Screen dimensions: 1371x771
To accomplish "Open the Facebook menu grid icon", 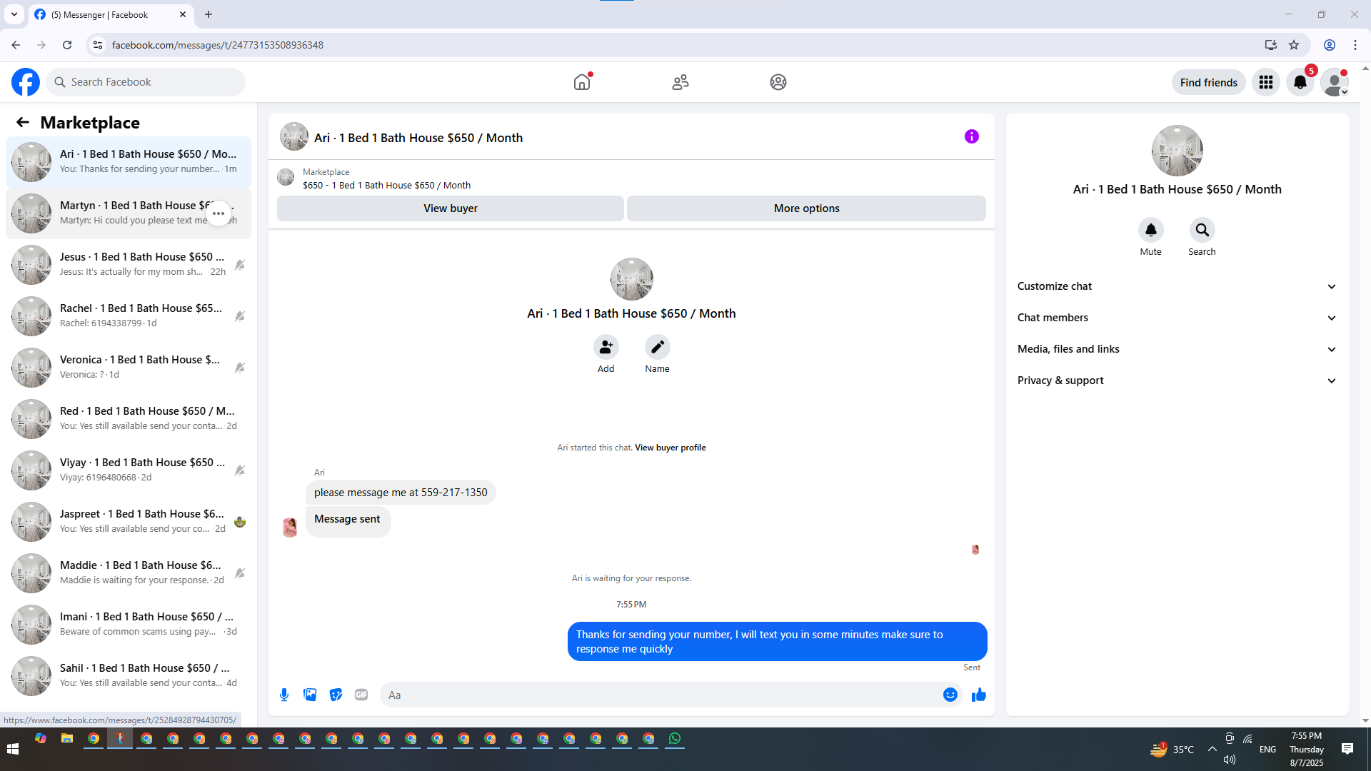I will [x=1266, y=82].
